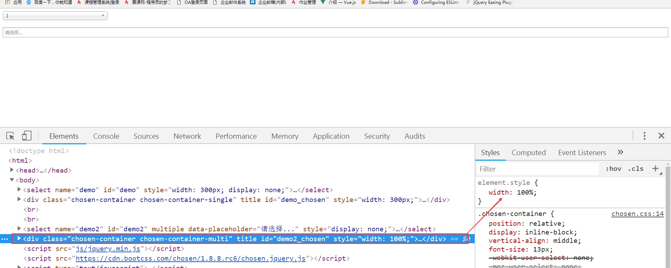Open the 课程管理系统 bookmark
Image resolution: width=671 pixels, height=268 pixels.
(98, 2)
